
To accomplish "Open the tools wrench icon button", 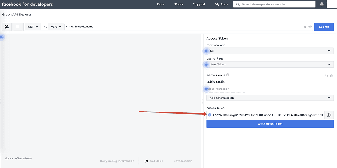I will 7,27.
